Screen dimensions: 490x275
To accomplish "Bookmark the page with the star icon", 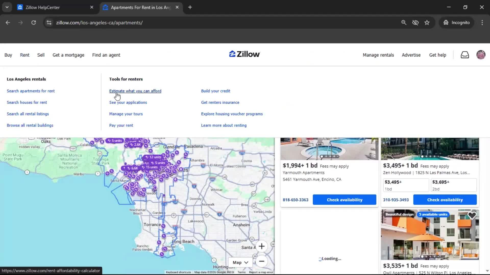I will [x=427, y=22].
